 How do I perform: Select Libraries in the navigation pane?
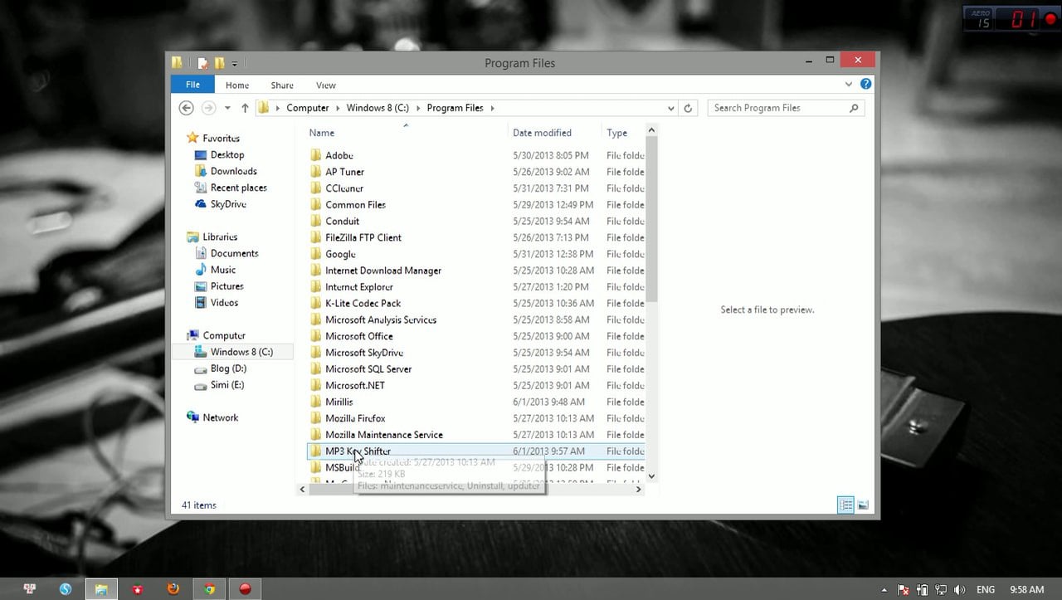220,237
